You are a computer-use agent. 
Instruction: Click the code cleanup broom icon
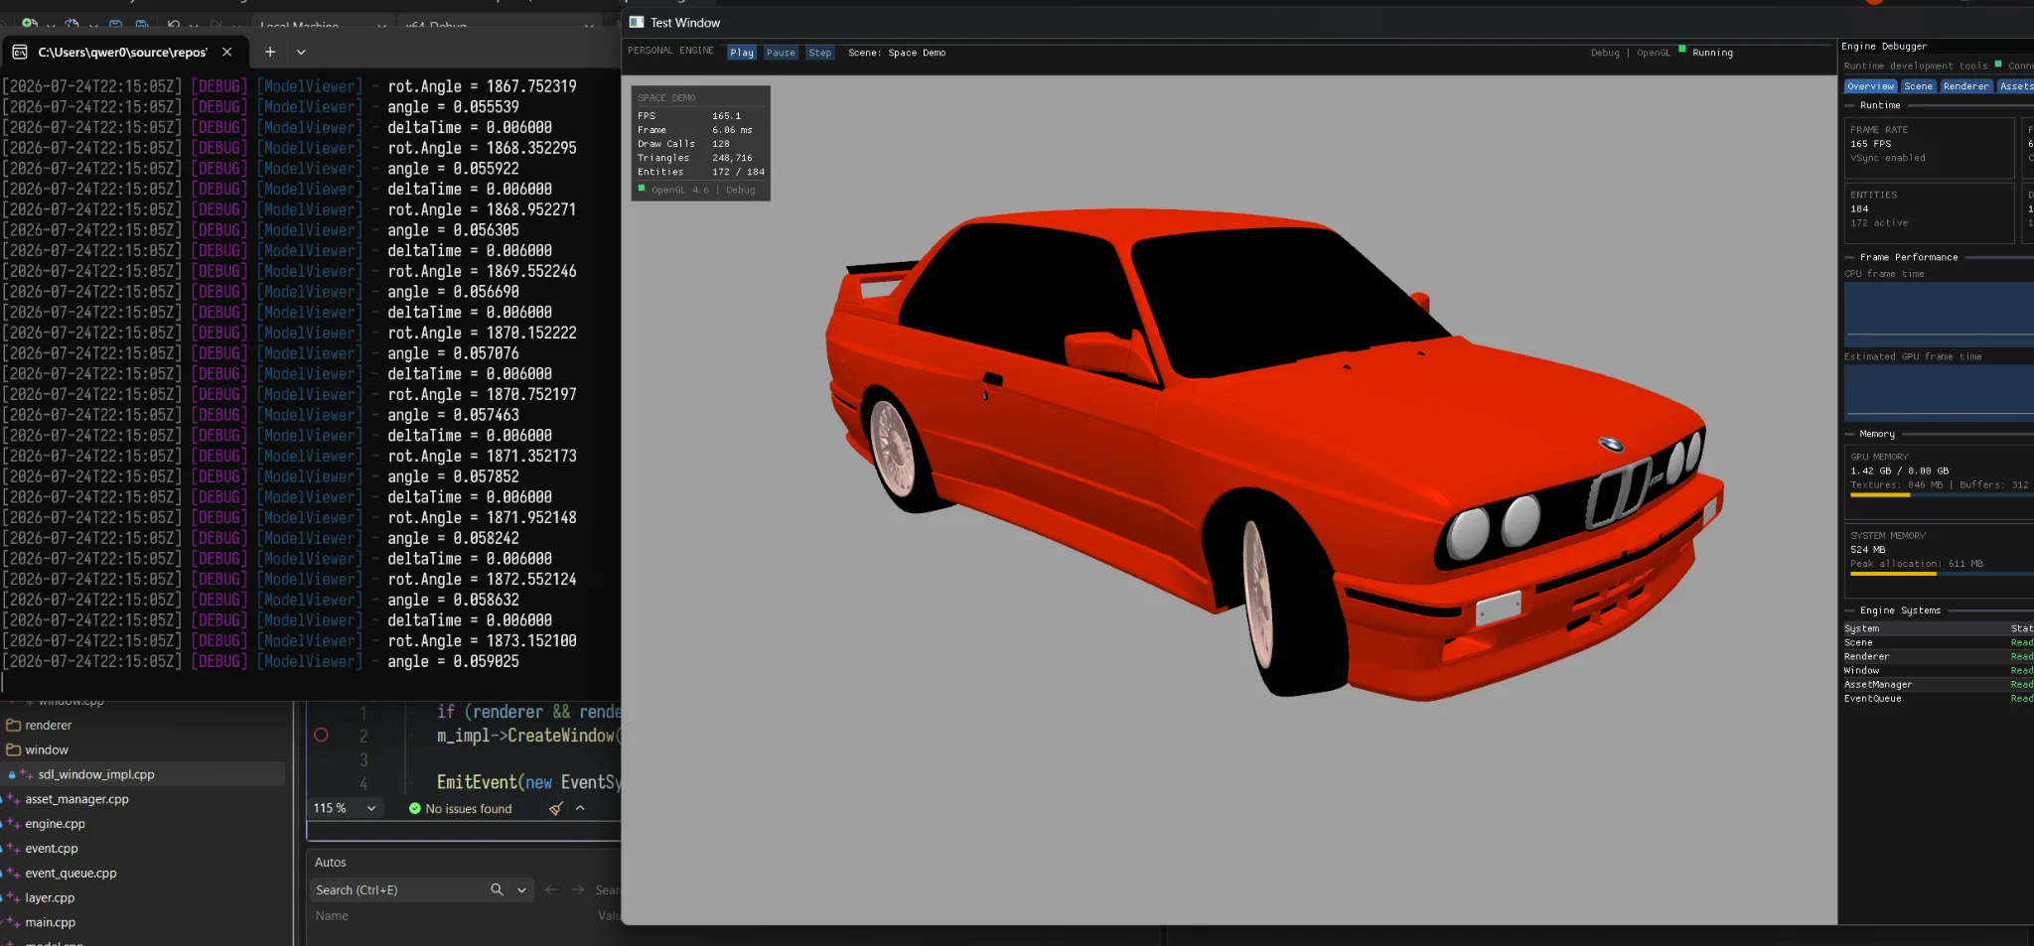(x=556, y=808)
